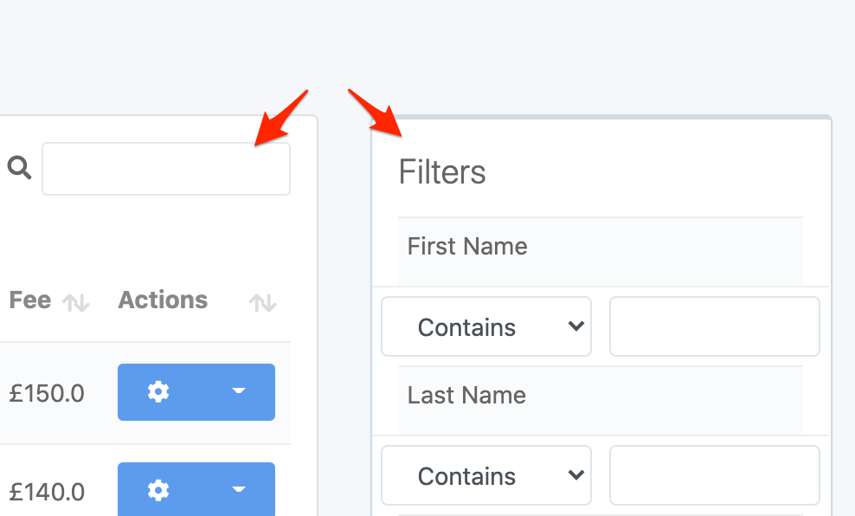Click the gear icon in £150.0 row

158,391
